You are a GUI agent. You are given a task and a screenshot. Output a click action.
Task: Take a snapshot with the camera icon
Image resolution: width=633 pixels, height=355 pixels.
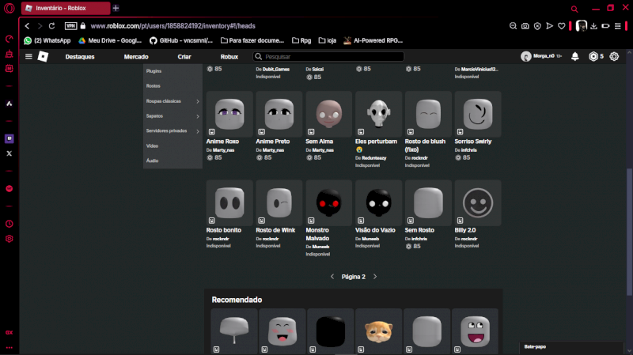[x=525, y=26]
